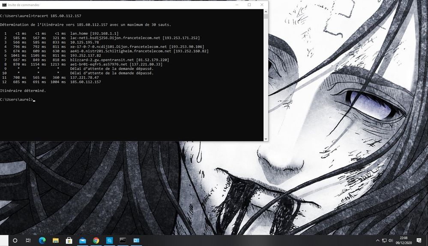The width and height of the screenshot is (428, 246).
Task: Open the notification Action Center
Action: point(419,240)
